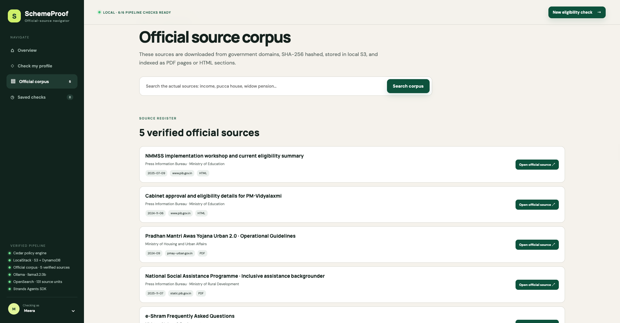Click the Official corpus count badge 5
Screen dimensions: 620x323
70,82
